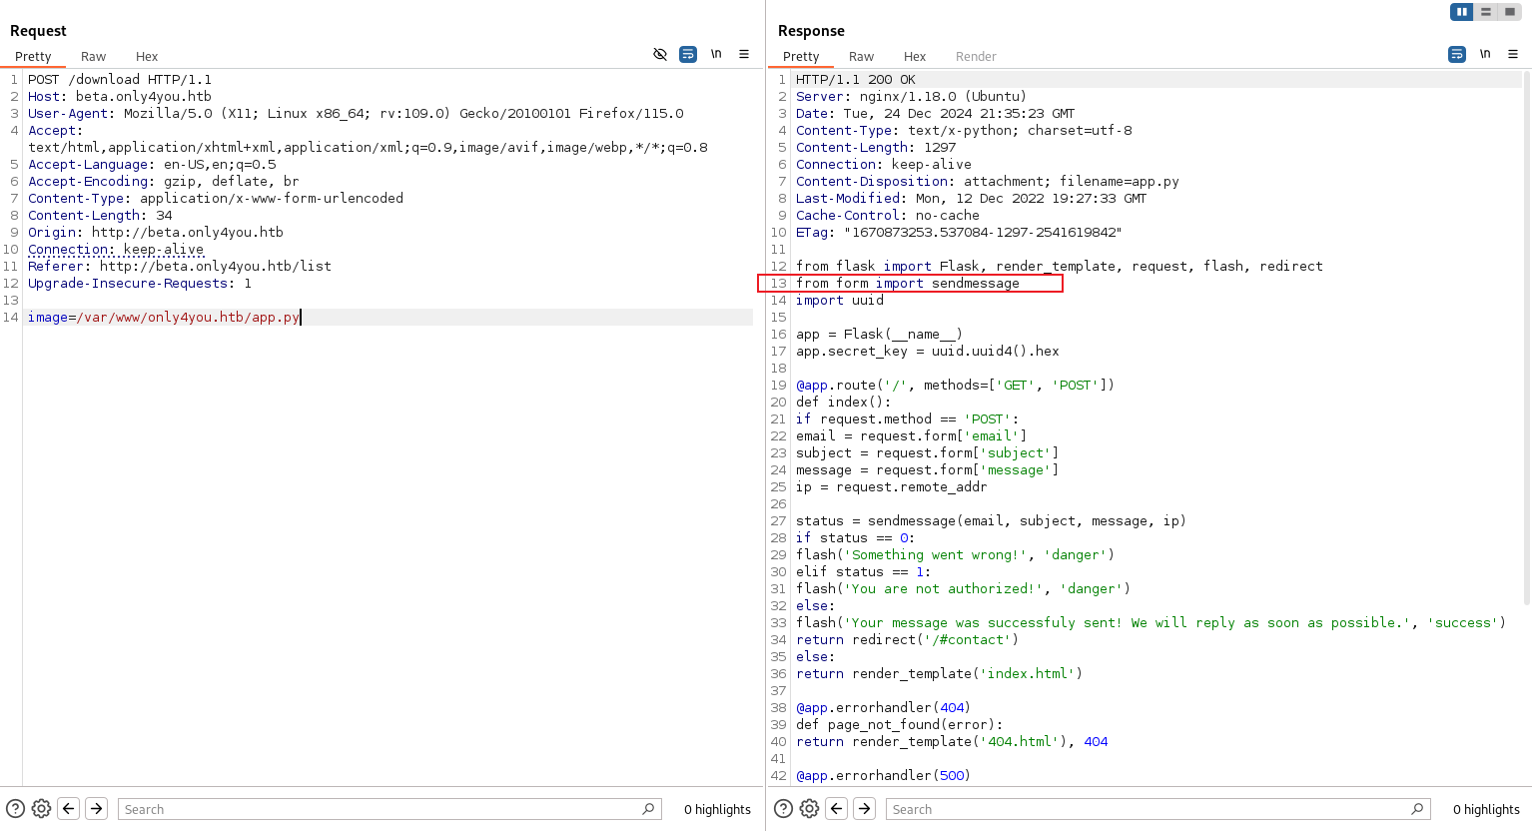
Task: Switch to Response Pretty tab
Action: click(801, 57)
